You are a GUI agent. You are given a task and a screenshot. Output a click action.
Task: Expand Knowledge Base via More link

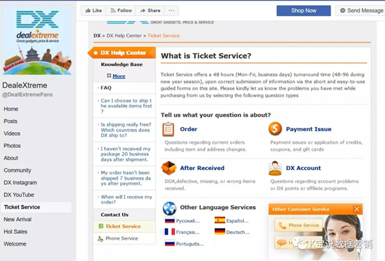[119, 76]
